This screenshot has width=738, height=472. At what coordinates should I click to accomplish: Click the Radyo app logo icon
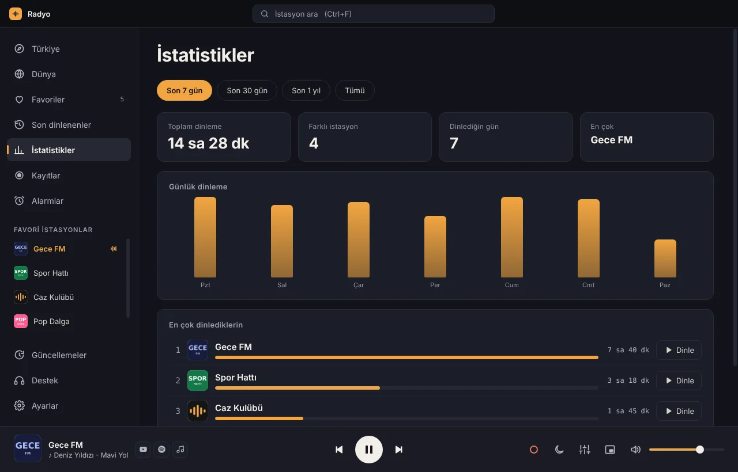pos(16,14)
